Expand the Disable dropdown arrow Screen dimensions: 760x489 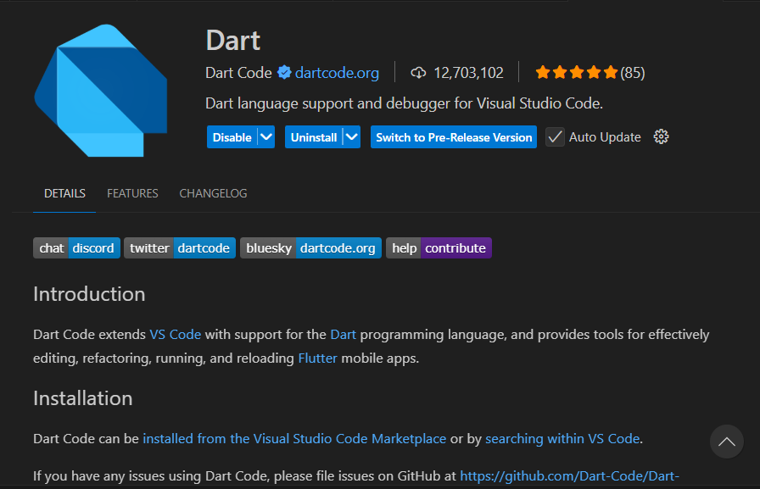coord(267,136)
